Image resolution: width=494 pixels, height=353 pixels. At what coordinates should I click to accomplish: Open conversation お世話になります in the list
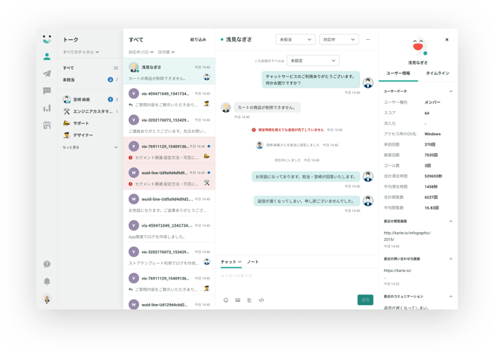[x=169, y=203]
